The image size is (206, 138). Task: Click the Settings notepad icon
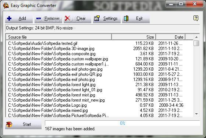(x=97, y=18)
